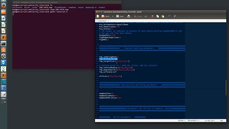The image size is (229, 129).
Task: Click the Tmp_threshold=400 highlighted line
Action: (108, 59)
